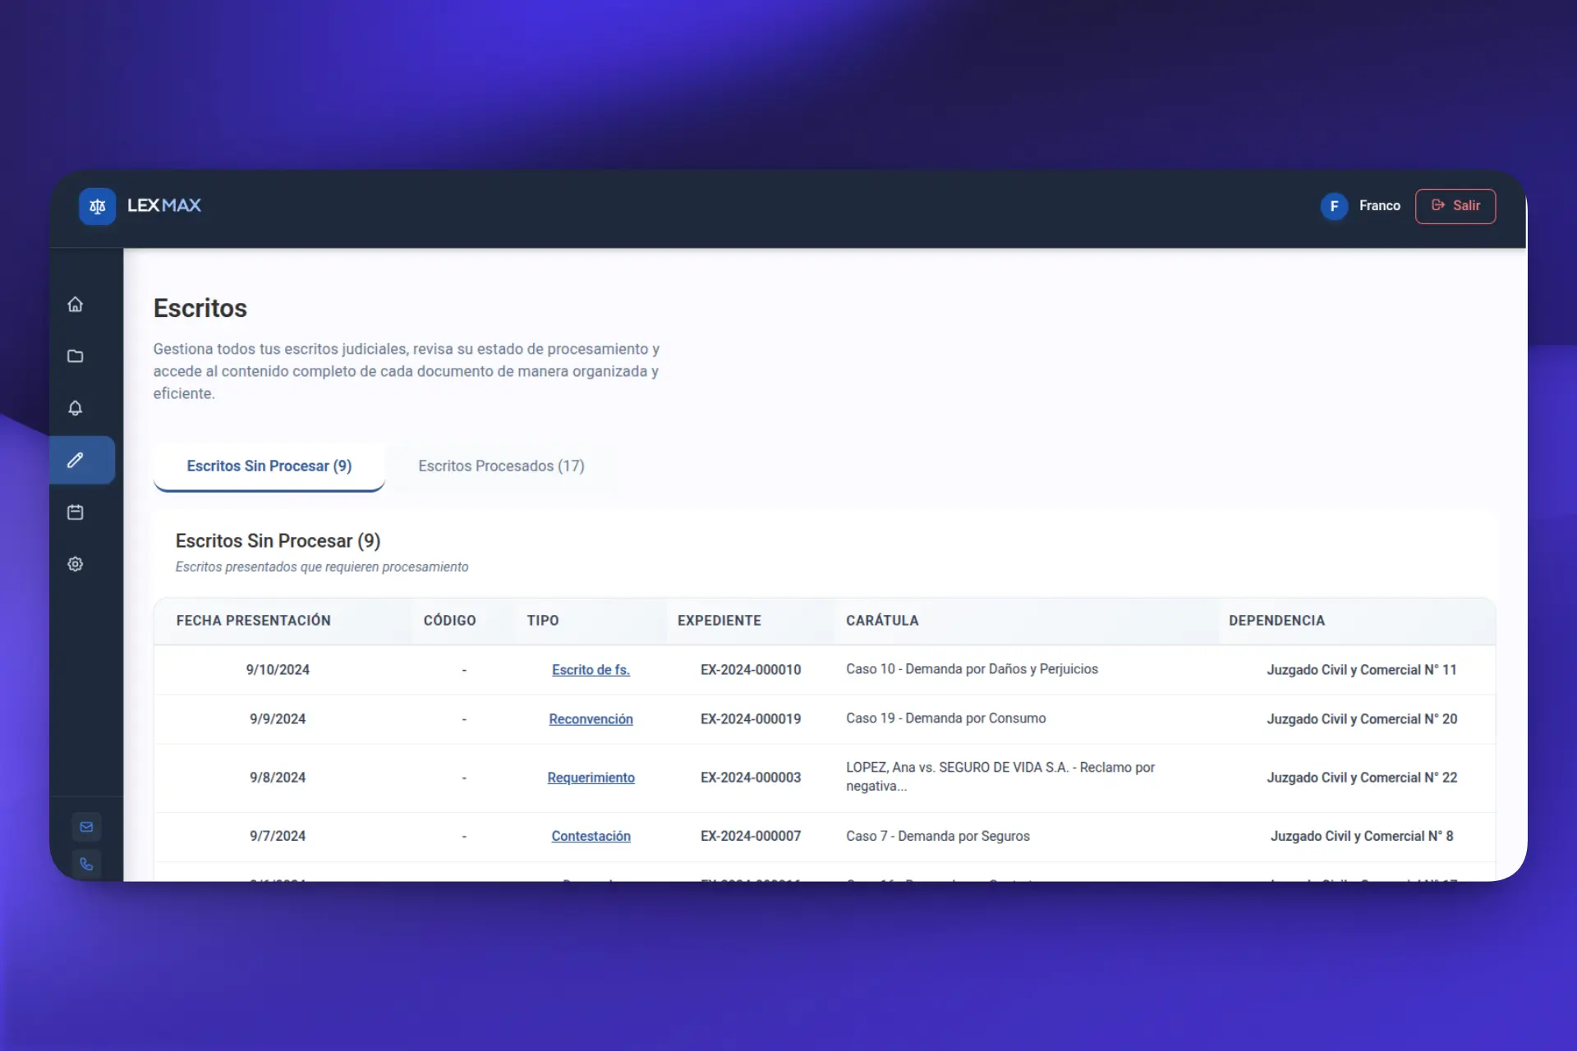This screenshot has height=1051, width=1577.
Task: Click the DEPENDENCIA column header
Action: click(x=1276, y=621)
